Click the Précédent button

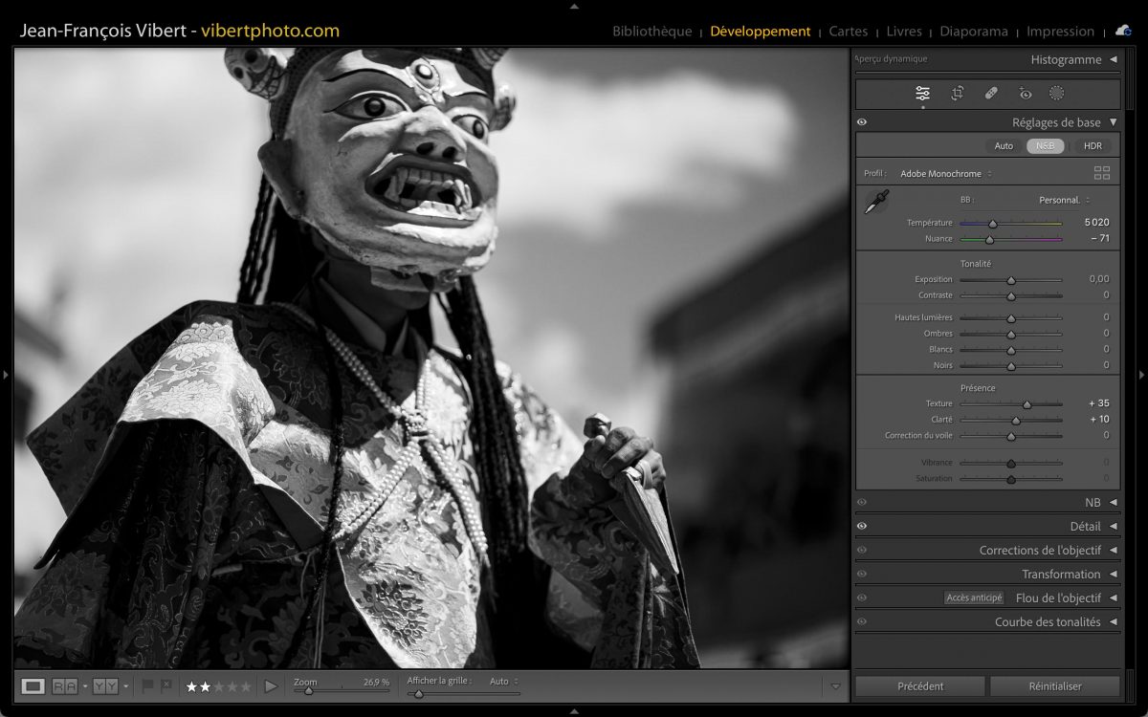coord(920,685)
